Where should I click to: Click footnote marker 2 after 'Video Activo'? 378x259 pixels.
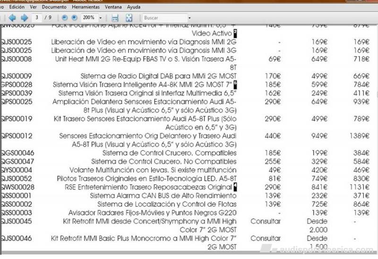click(235, 33)
